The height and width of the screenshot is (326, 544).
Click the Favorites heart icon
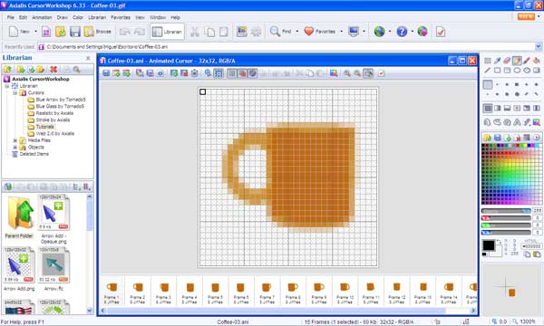pos(309,31)
